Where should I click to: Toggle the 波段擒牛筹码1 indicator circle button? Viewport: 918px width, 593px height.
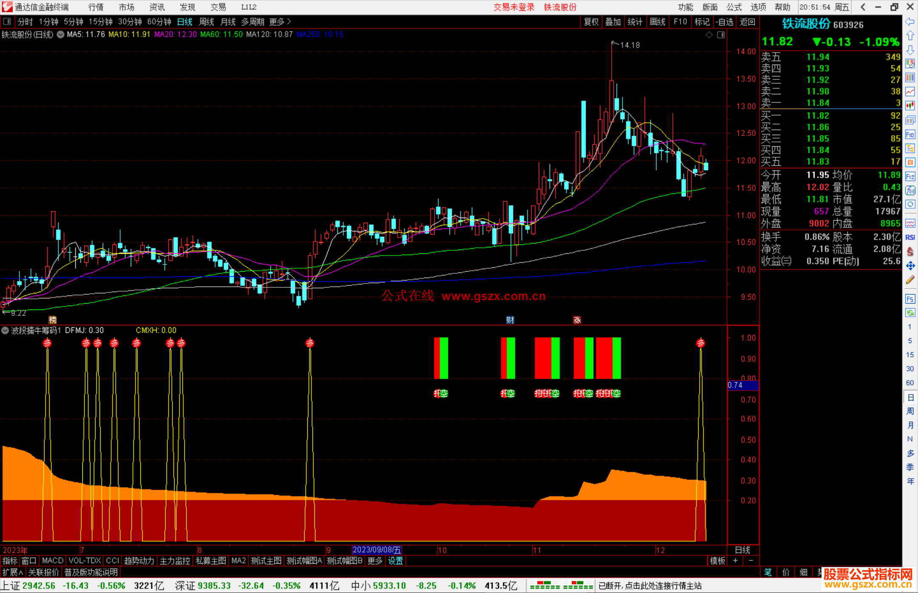5,330
